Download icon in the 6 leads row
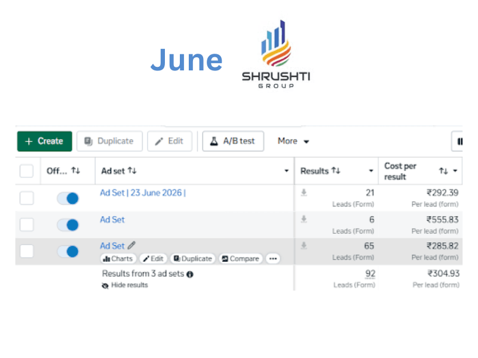Image resolution: width=478 pixels, height=358 pixels. coord(304,219)
